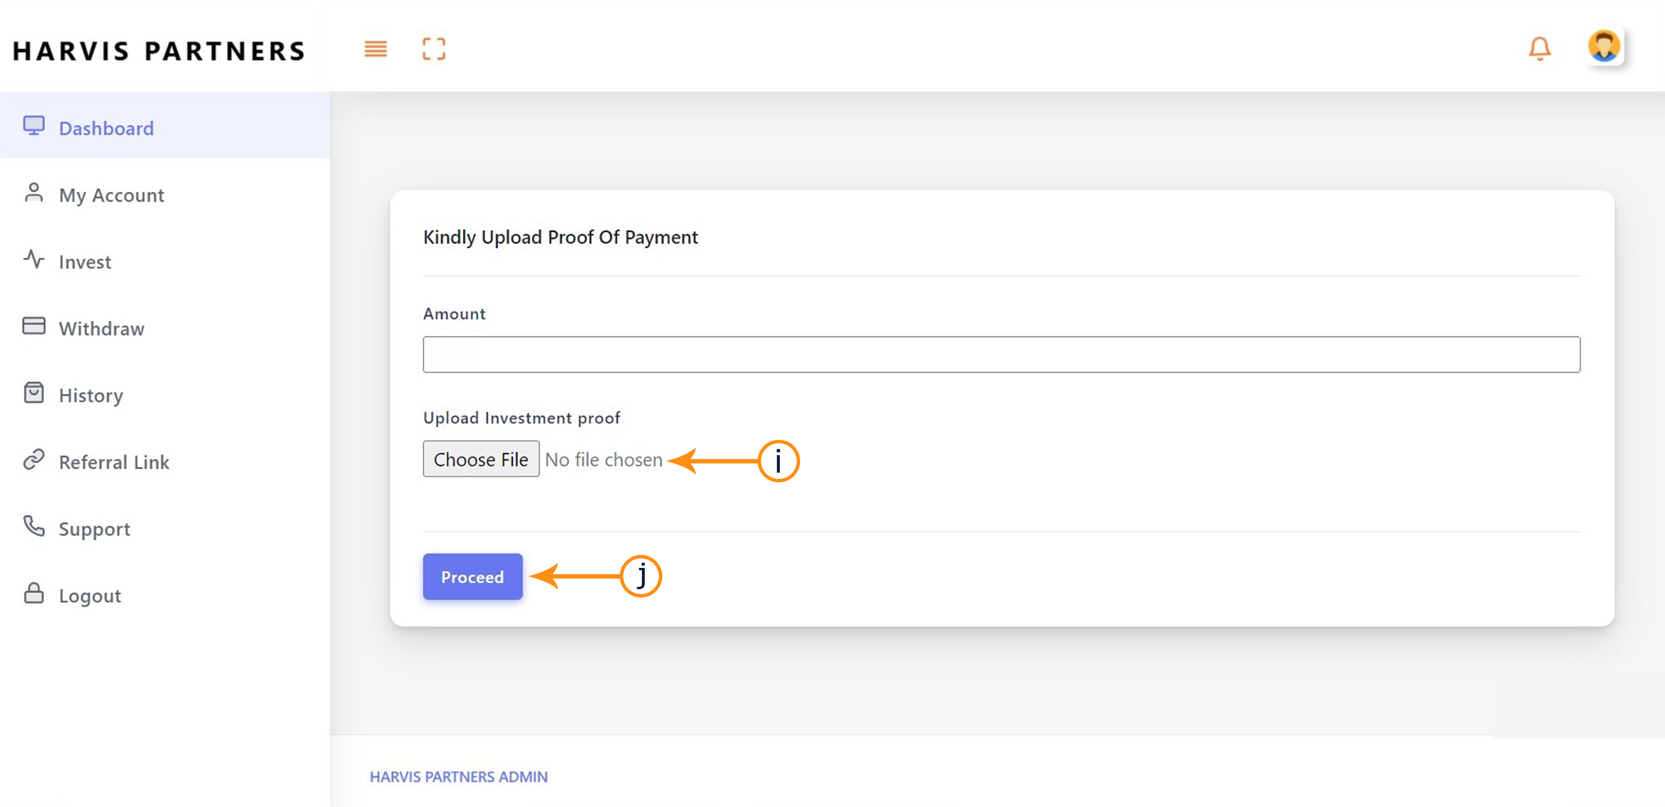Open the HARVIS PARTNERS ADMIN footer link
The image size is (1665, 807).
(x=458, y=777)
